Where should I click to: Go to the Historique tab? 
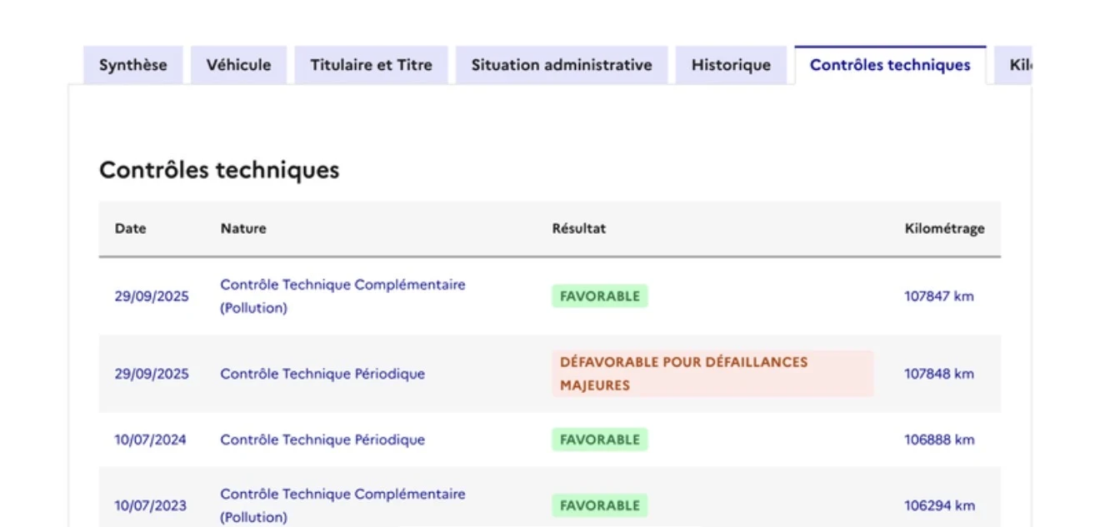click(x=731, y=65)
